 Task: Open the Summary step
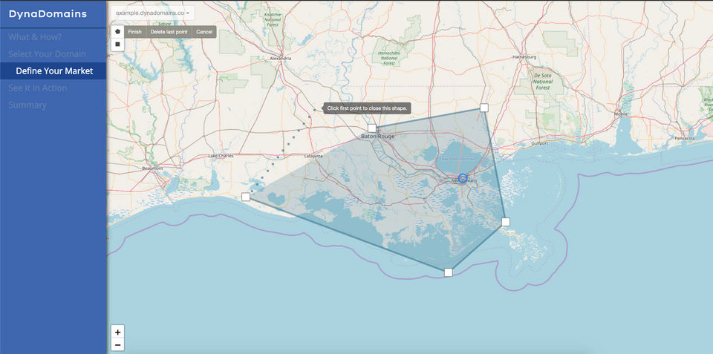27,105
